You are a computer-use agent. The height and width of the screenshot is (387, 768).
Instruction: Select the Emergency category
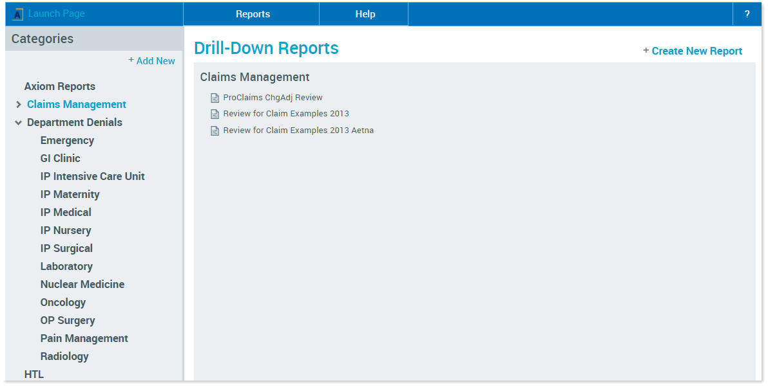tap(67, 140)
